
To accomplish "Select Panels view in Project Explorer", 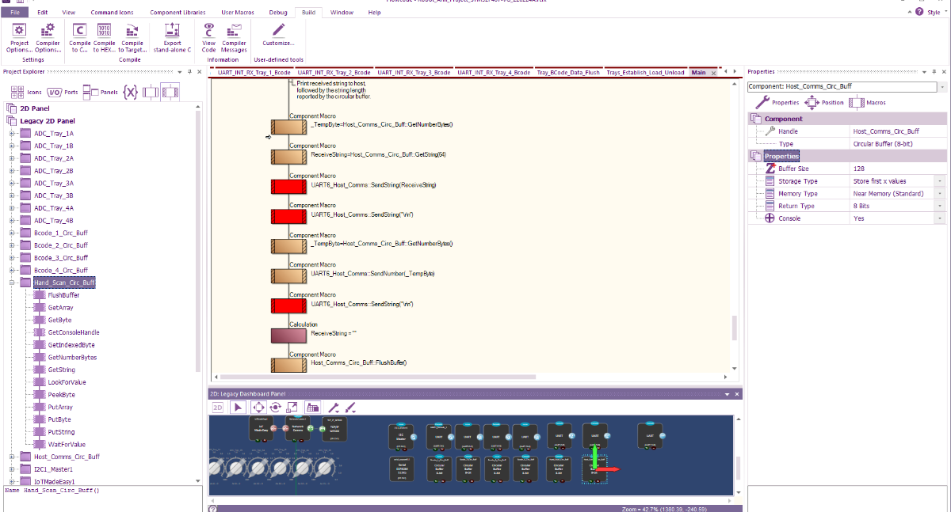I will pyautogui.click(x=101, y=93).
